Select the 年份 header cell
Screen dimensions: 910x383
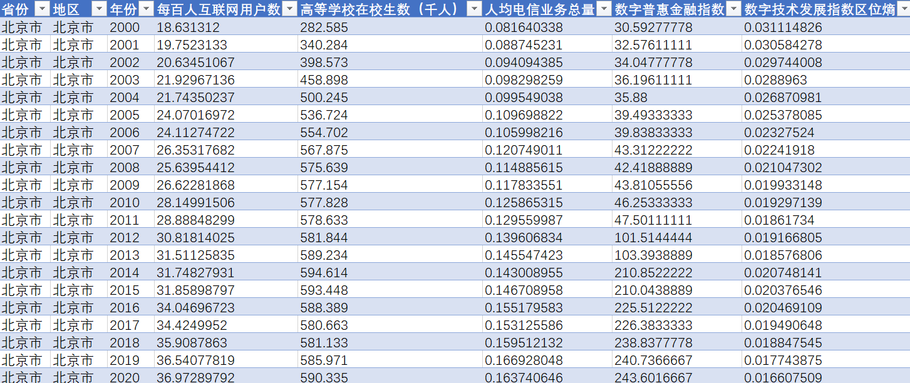coord(130,9)
